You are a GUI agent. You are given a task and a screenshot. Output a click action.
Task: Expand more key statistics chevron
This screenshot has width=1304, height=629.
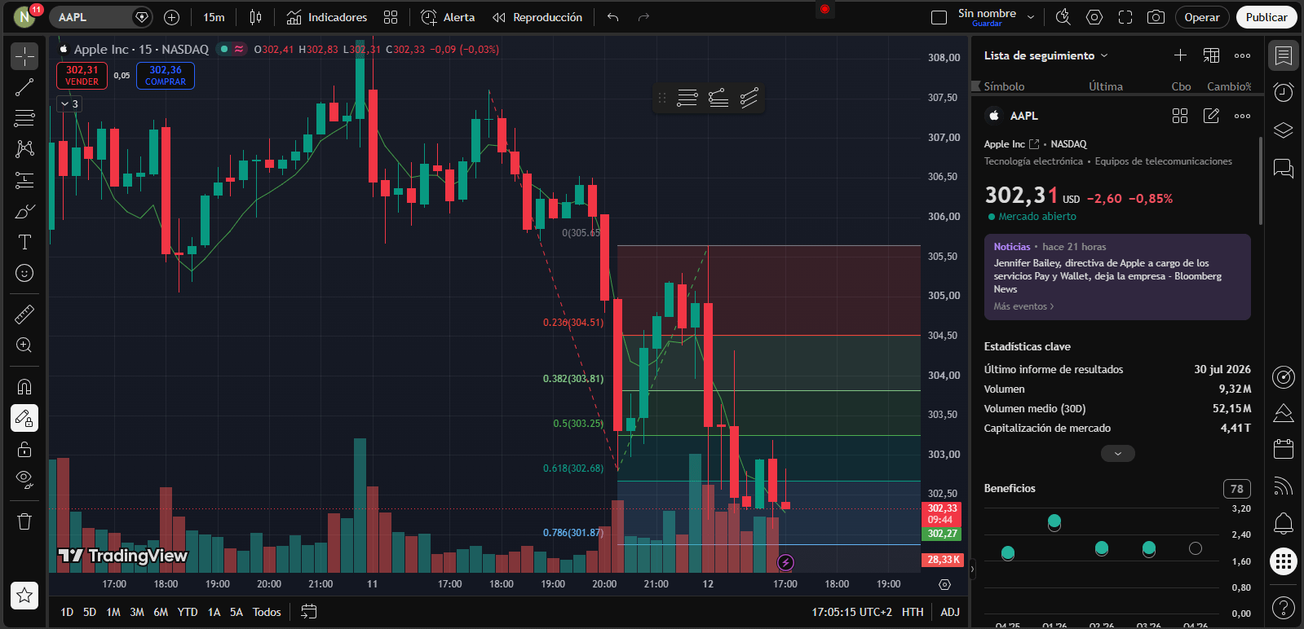tap(1117, 454)
